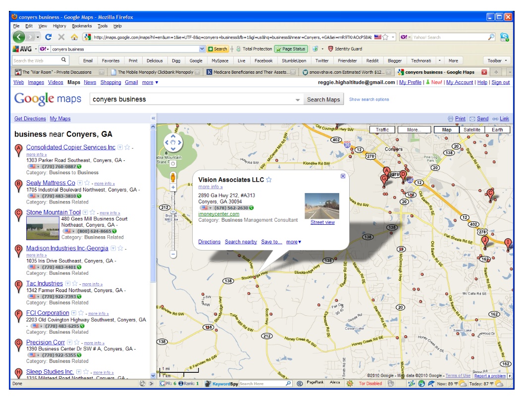
Task: Toggle the Traffic map layer
Action: (382, 130)
